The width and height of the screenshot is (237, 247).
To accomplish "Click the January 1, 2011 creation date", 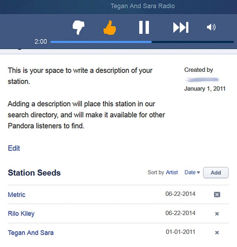I will (x=205, y=89).
